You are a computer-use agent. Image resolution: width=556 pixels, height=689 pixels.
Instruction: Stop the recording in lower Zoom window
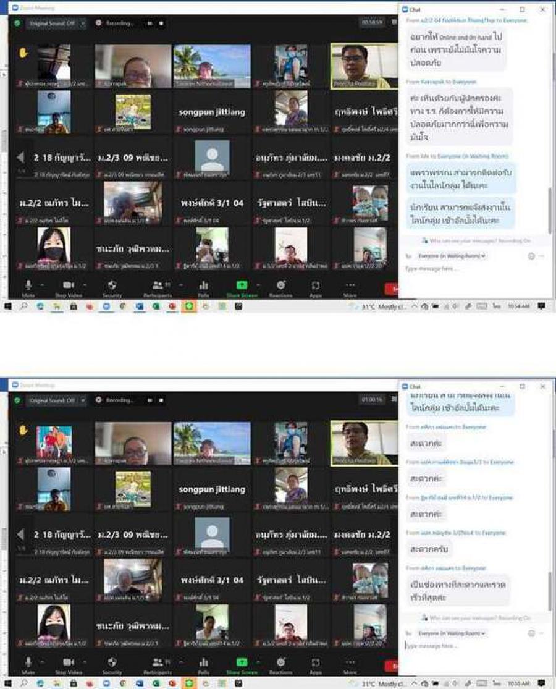(x=162, y=400)
